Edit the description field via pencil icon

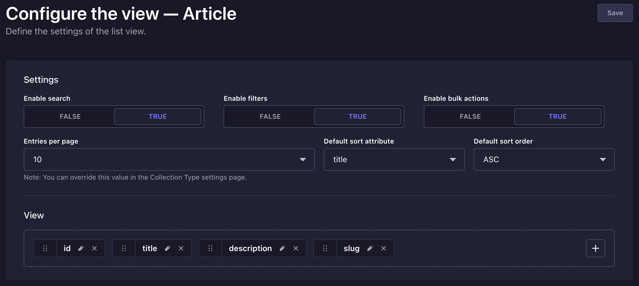[282, 248]
